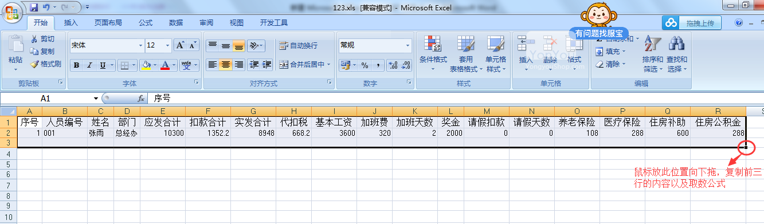Open the 页面布局 ribbon tab
This screenshot has height=224, width=764.
coord(108,23)
